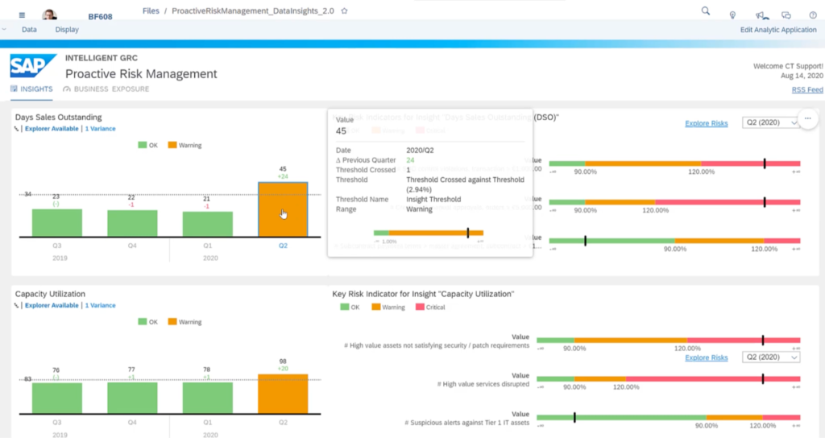Open the Data menu
Screen dimensions: 825x438
coord(30,30)
